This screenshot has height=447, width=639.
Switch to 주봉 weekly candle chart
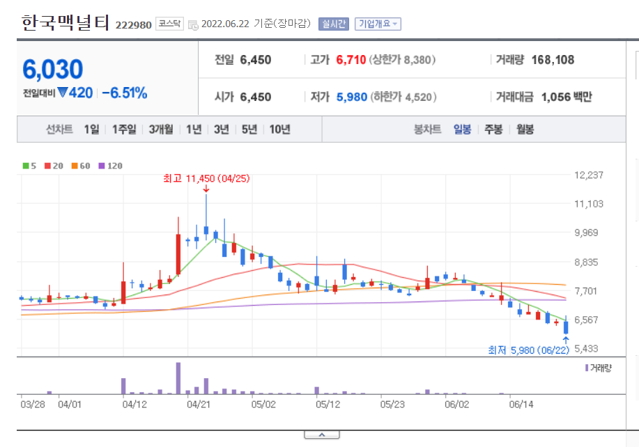[493, 130]
